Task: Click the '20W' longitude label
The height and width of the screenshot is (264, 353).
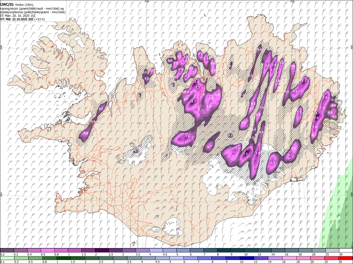Action: pyautogui.click(x=147, y=1)
